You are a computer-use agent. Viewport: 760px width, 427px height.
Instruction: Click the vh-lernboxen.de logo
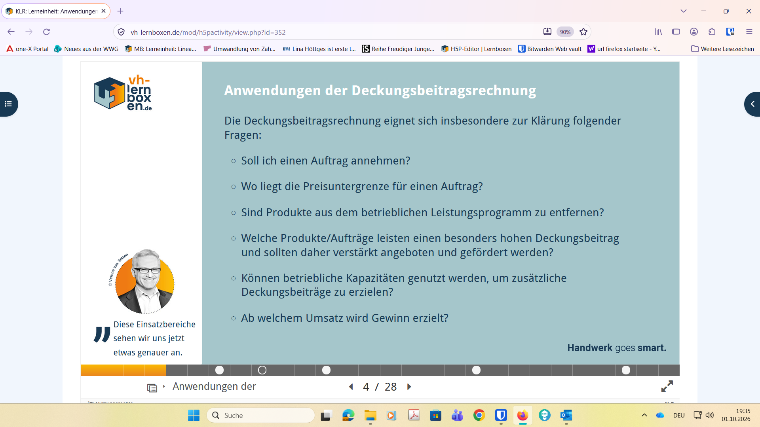coord(123,93)
